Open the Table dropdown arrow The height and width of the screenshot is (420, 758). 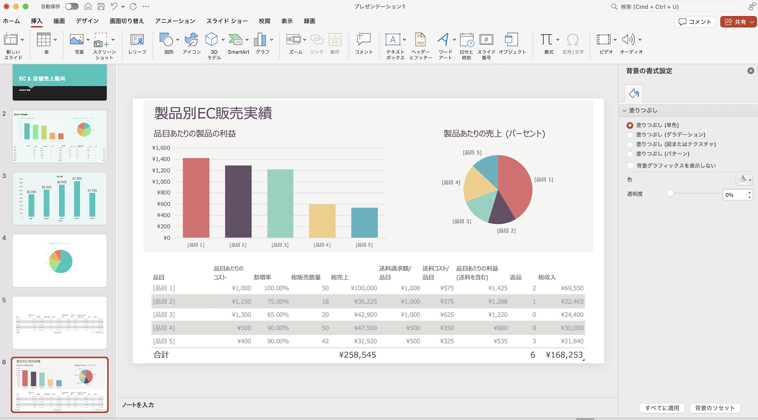(55, 39)
